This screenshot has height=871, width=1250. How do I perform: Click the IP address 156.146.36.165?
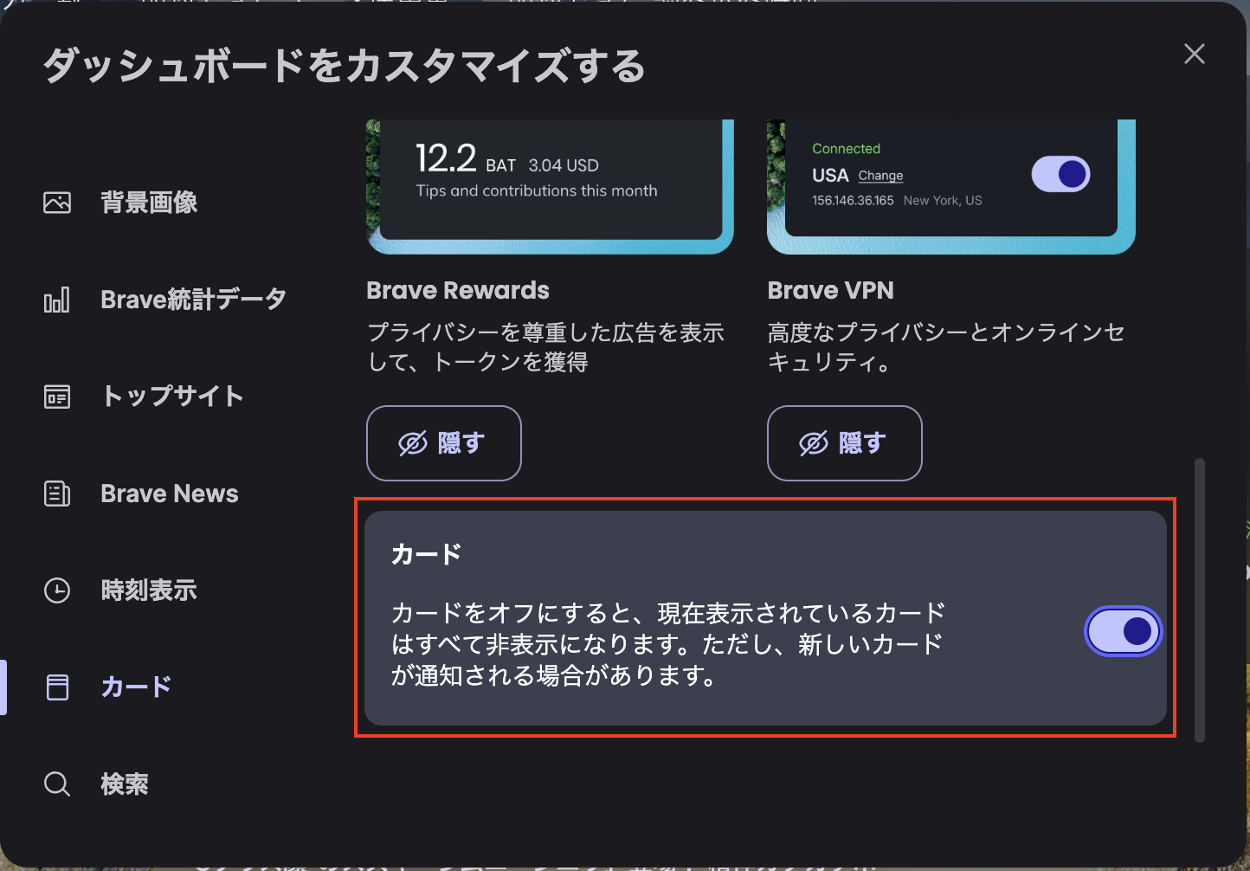click(x=853, y=200)
